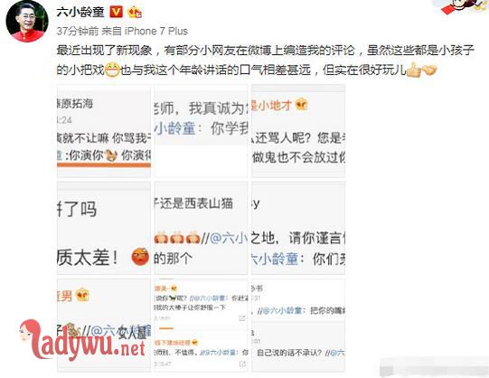Image resolution: width=489 pixels, height=378 pixels.
Task: Open the thumbnail with 小地才 username
Action: [298, 131]
